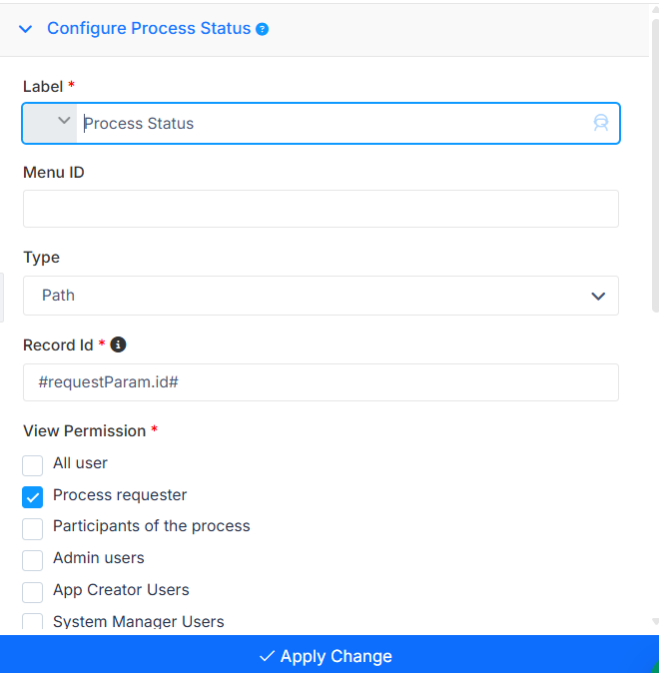The width and height of the screenshot is (659, 673).
Task: Focus the Record Id field with #requestParam.id#
Action: point(321,382)
